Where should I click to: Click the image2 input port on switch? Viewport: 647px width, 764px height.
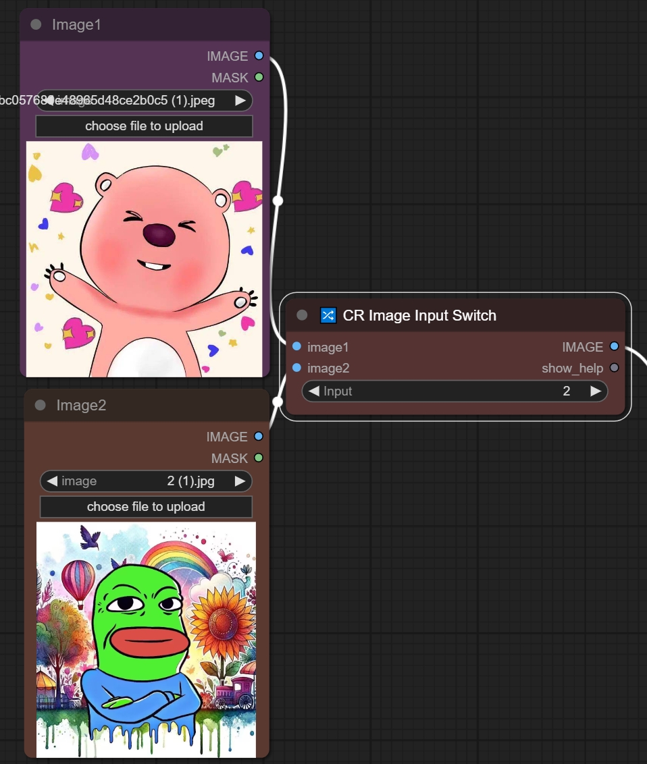pyautogui.click(x=296, y=368)
